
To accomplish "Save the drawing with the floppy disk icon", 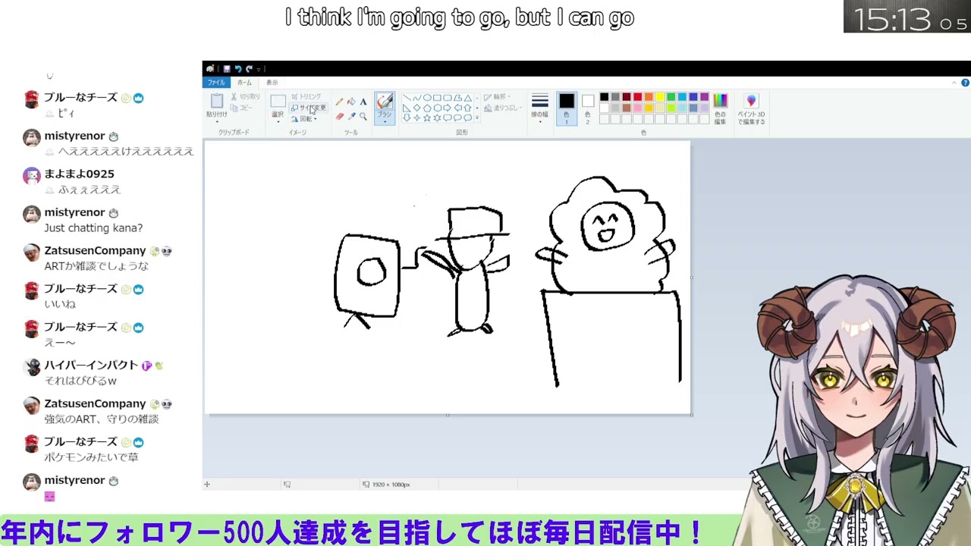I will coord(227,69).
